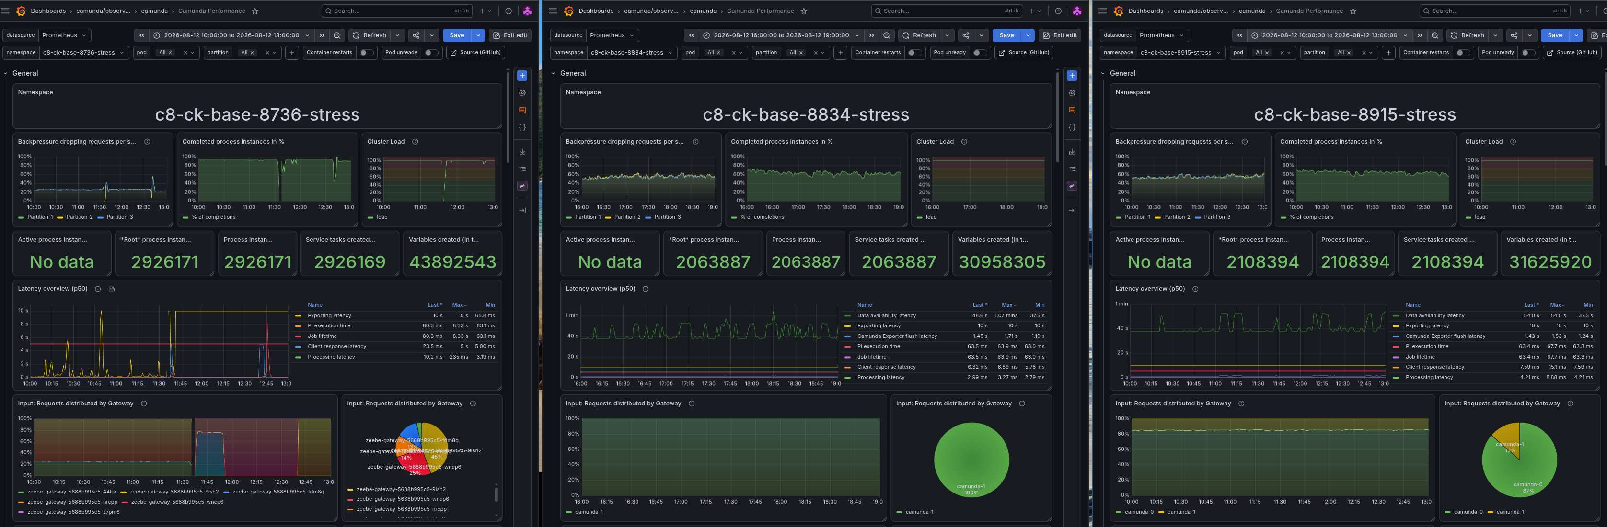Click yellow camunda-1 swatch in 8915-stress pie legend

coord(1491,512)
